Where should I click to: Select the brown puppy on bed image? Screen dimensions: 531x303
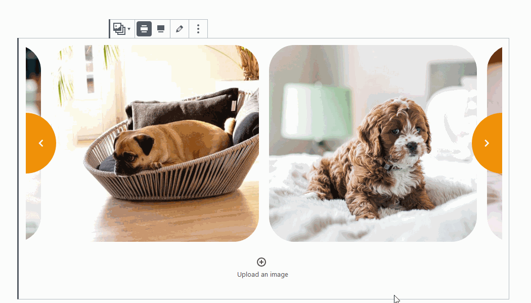373,143
